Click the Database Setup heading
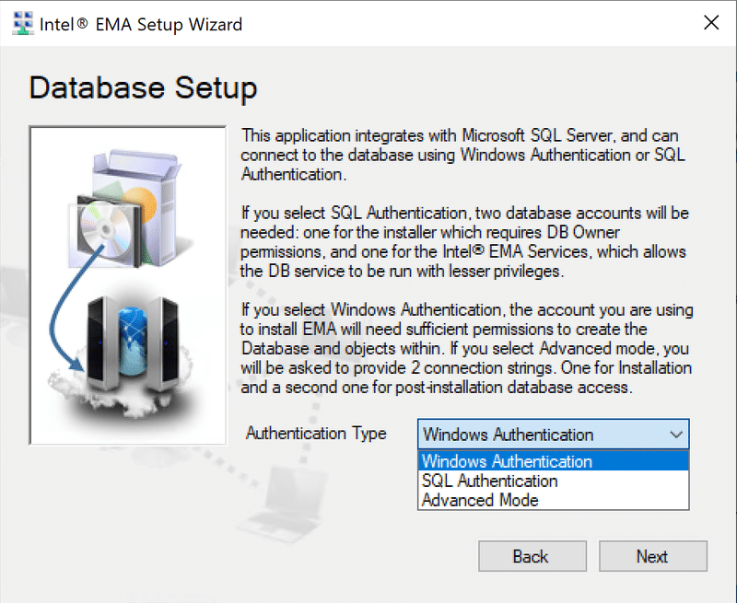Screen dimensions: 737x603 143,88
